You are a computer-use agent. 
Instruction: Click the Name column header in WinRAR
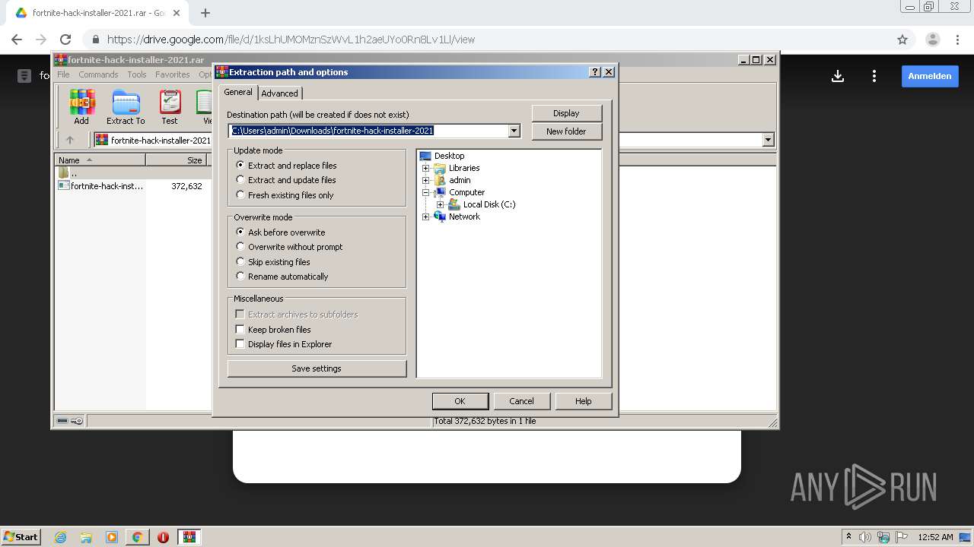point(100,160)
